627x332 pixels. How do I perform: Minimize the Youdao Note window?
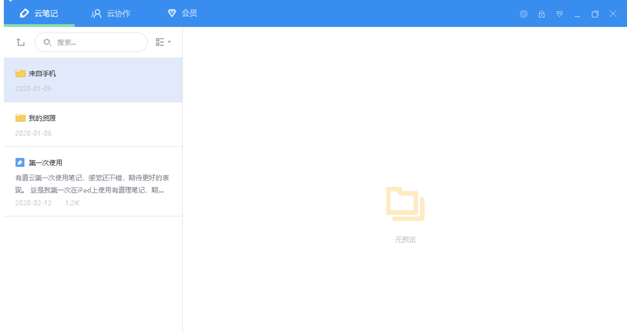pos(577,14)
